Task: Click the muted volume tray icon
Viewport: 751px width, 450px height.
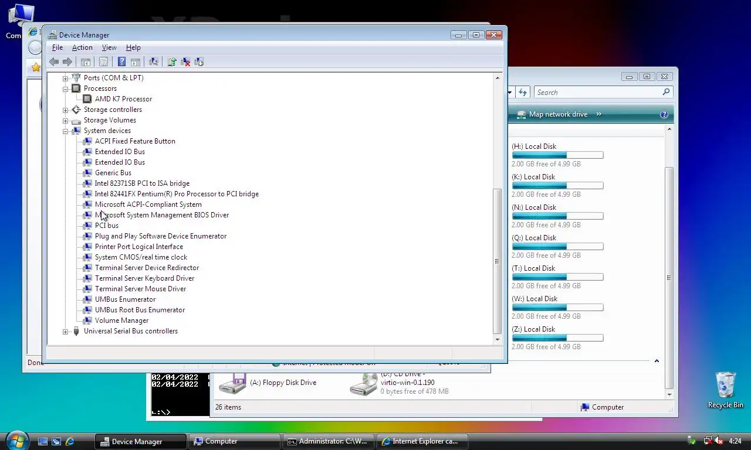Action: (719, 441)
